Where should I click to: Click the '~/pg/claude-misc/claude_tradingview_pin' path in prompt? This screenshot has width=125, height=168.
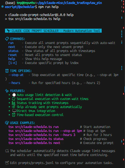tap(69, 3)
